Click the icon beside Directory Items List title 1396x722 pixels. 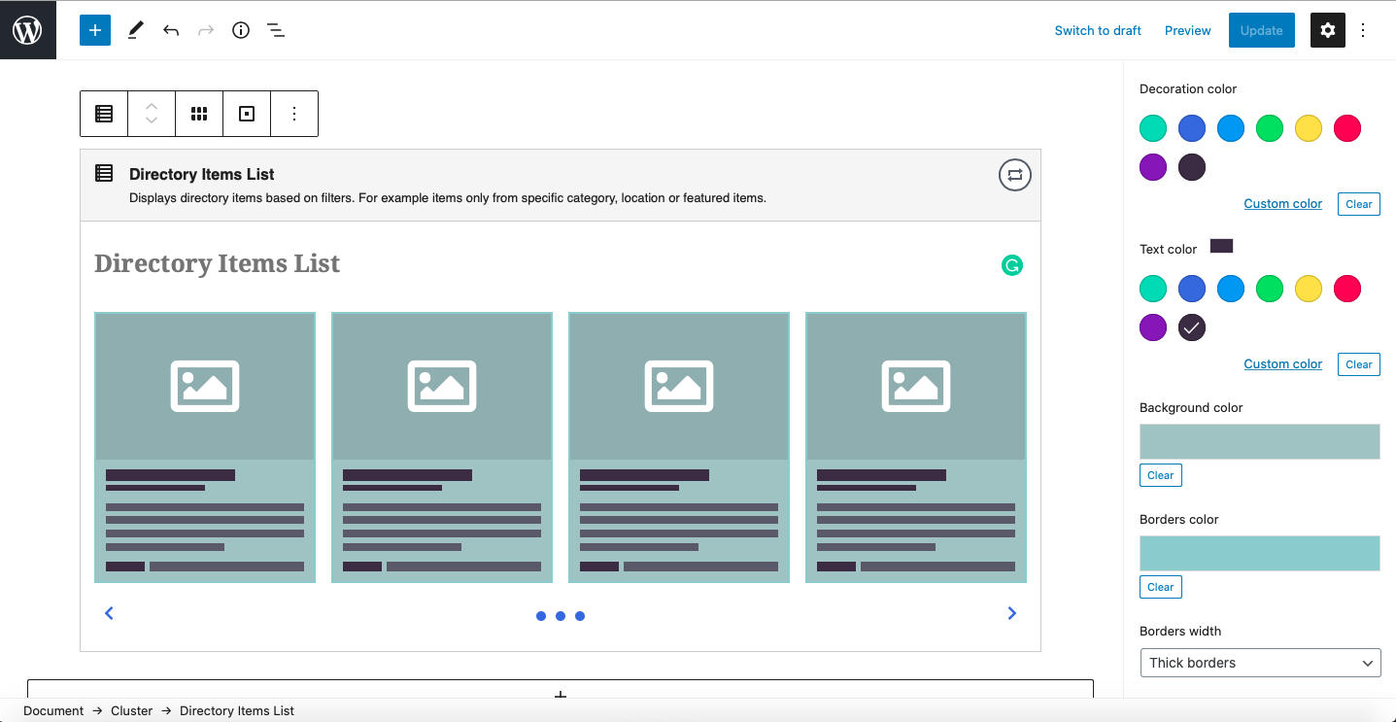[104, 173]
